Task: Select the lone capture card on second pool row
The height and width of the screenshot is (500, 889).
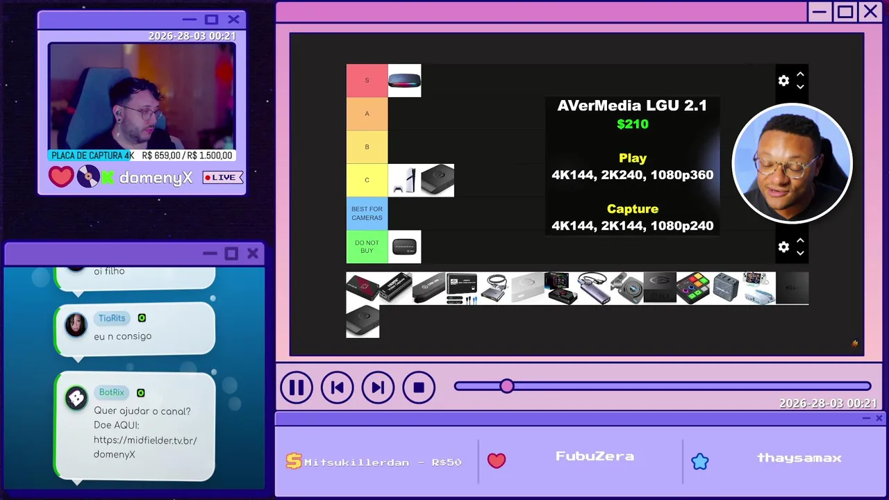Action: pyautogui.click(x=363, y=322)
